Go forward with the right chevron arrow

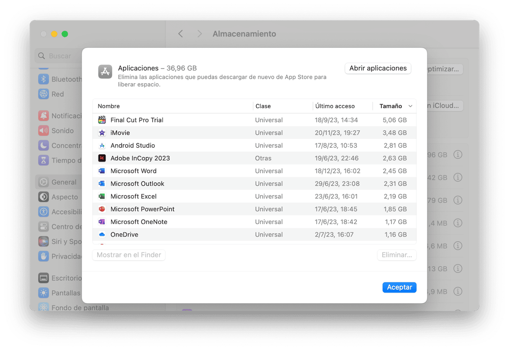click(200, 34)
